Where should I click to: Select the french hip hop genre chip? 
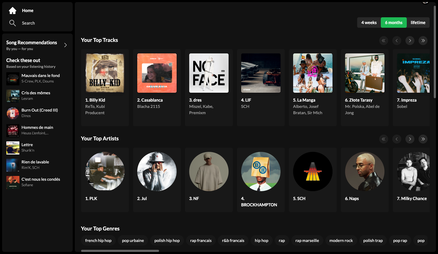[x=98, y=240]
